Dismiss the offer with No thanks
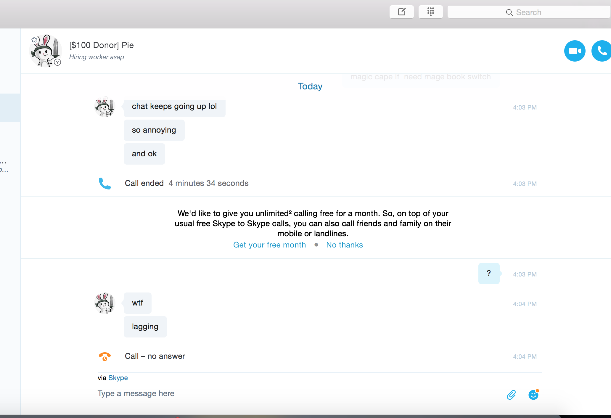Image resolution: width=611 pixels, height=418 pixels. (344, 245)
